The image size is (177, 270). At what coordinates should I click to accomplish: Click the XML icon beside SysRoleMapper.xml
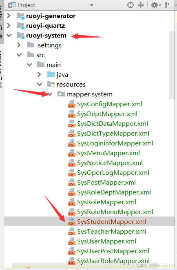[71, 202]
